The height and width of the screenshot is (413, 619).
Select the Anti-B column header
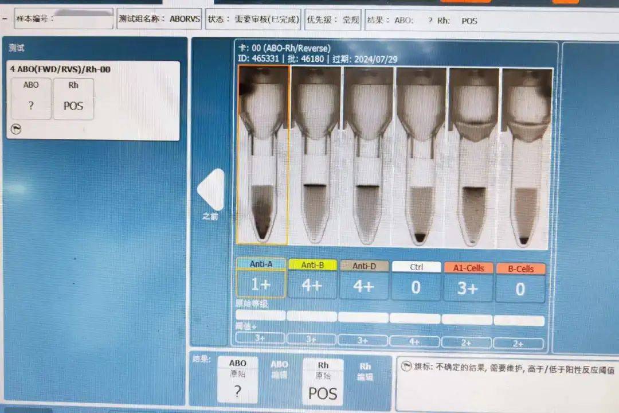(x=312, y=265)
